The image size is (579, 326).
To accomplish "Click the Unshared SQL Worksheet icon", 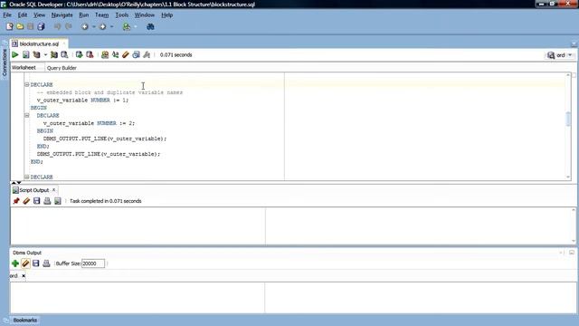I will click(105, 55).
